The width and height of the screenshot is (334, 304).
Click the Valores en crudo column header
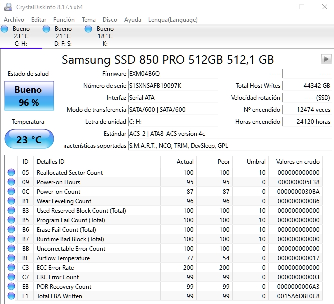click(295, 162)
